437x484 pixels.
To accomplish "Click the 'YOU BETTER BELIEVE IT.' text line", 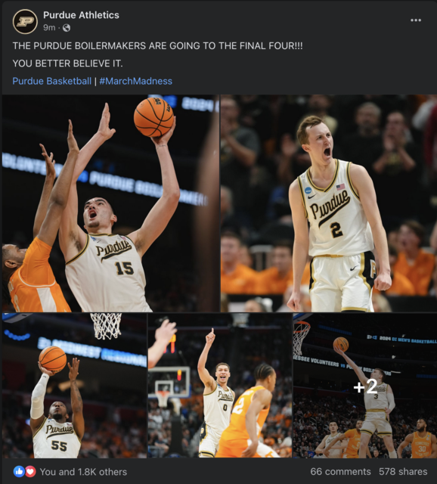I will (x=67, y=64).
